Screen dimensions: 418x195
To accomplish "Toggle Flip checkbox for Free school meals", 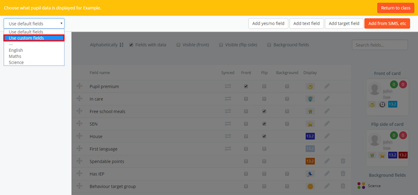I will tap(264, 111).
